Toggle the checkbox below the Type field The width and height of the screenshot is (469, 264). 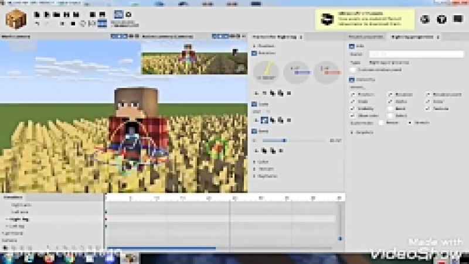pos(353,70)
